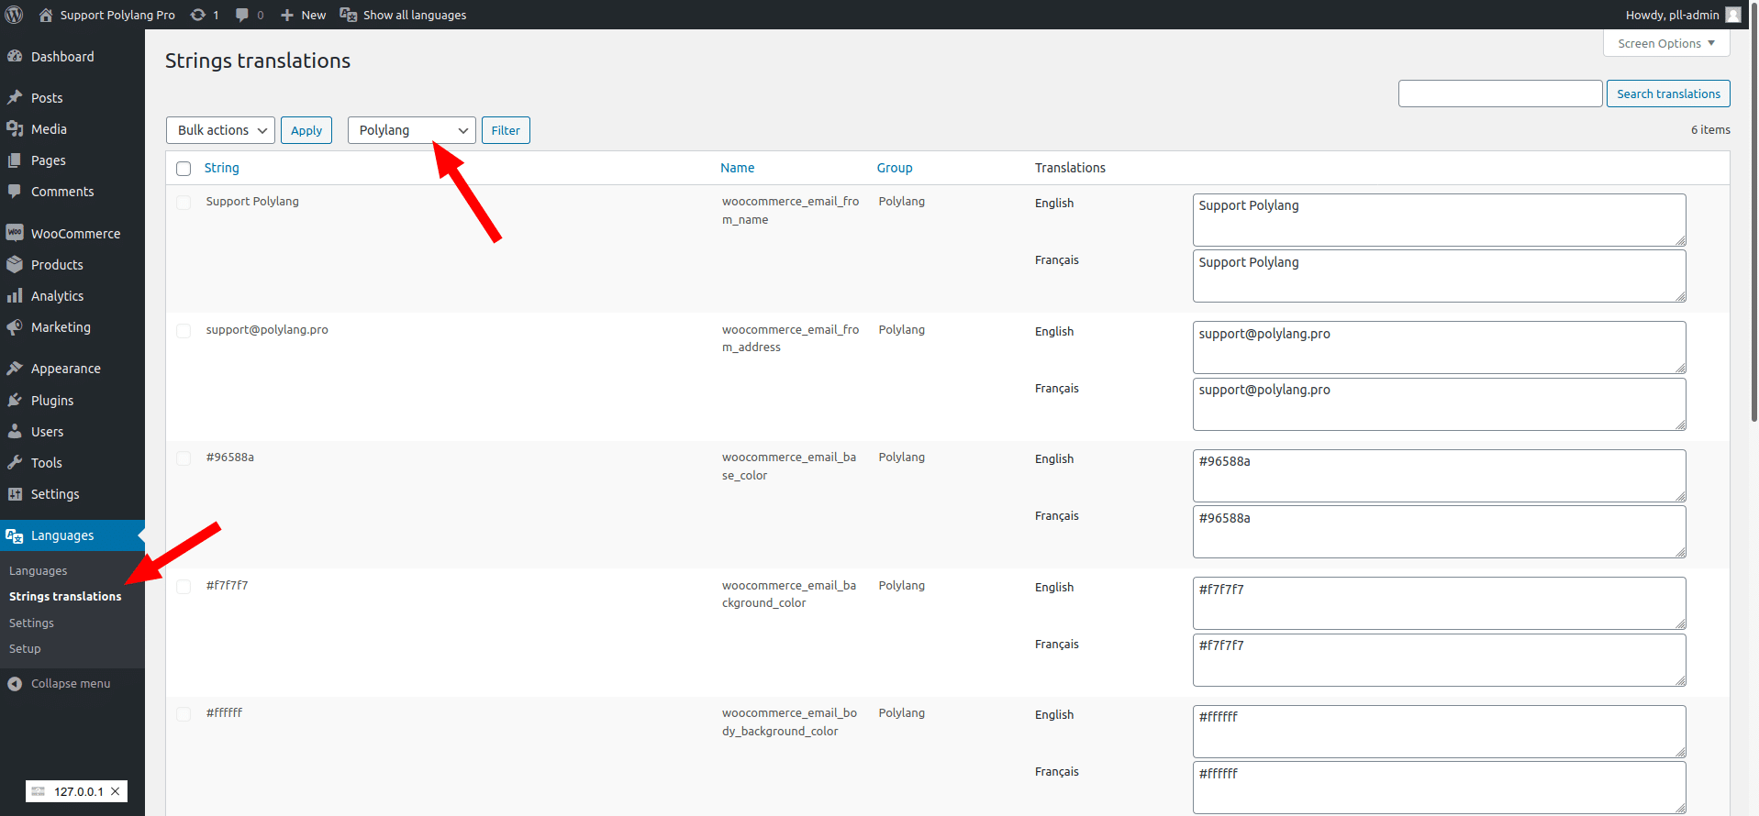This screenshot has height=816, width=1759.
Task: Click the updates refresh icon
Action: pyautogui.click(x=197, y=15)
